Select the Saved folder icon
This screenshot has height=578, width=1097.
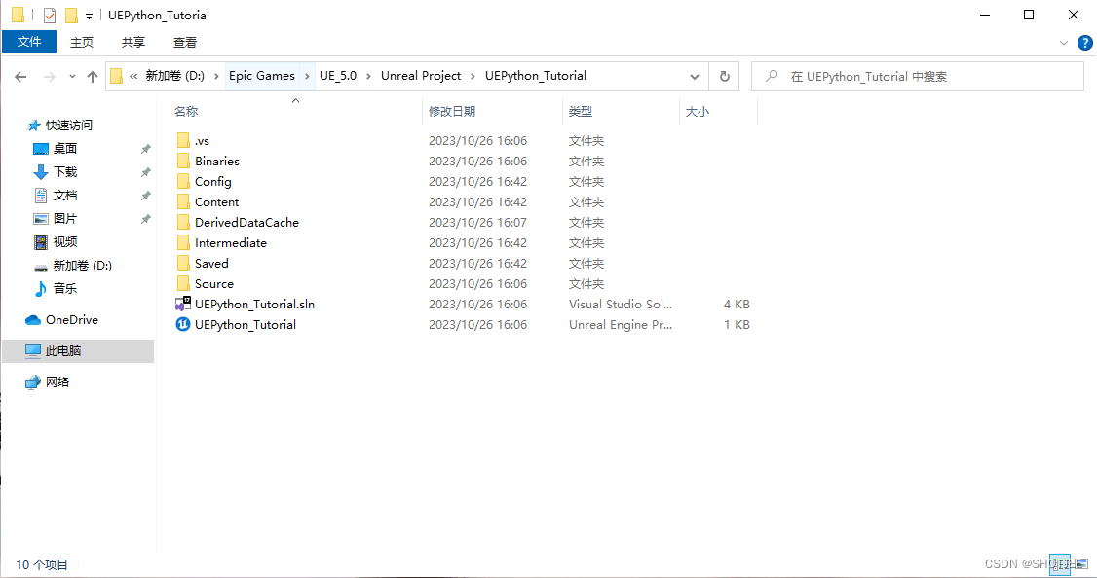click(x=183, y=263)
